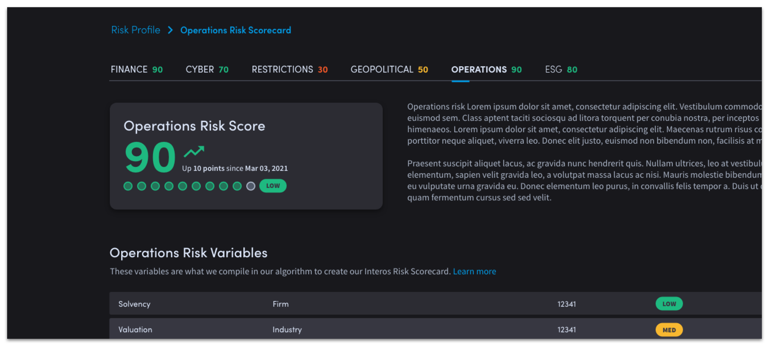Click the fifth green score dot
769x346 pixels.
pyautogui.click(x=182, y=186)
